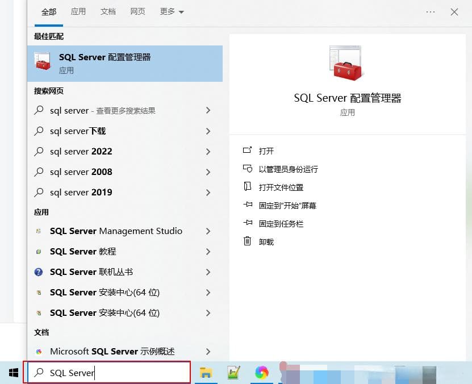Open the colorful swirl taskbar app
This screenshot has width=472, height=384.
point(261,373)
